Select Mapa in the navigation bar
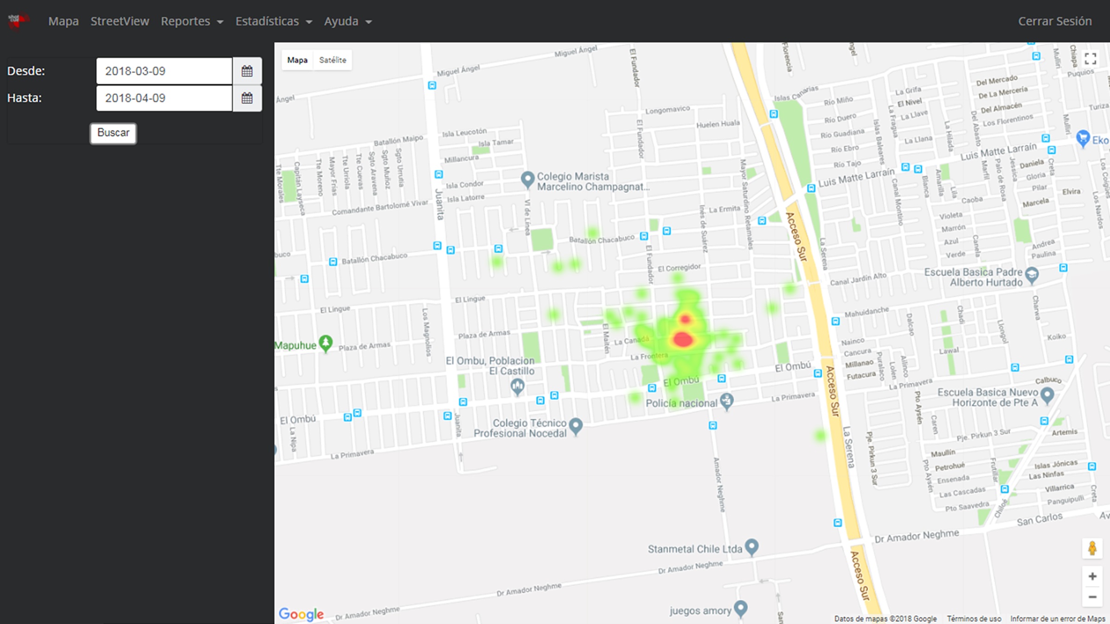This screenshot has height=624, width=1110. [x=64, y=21]
